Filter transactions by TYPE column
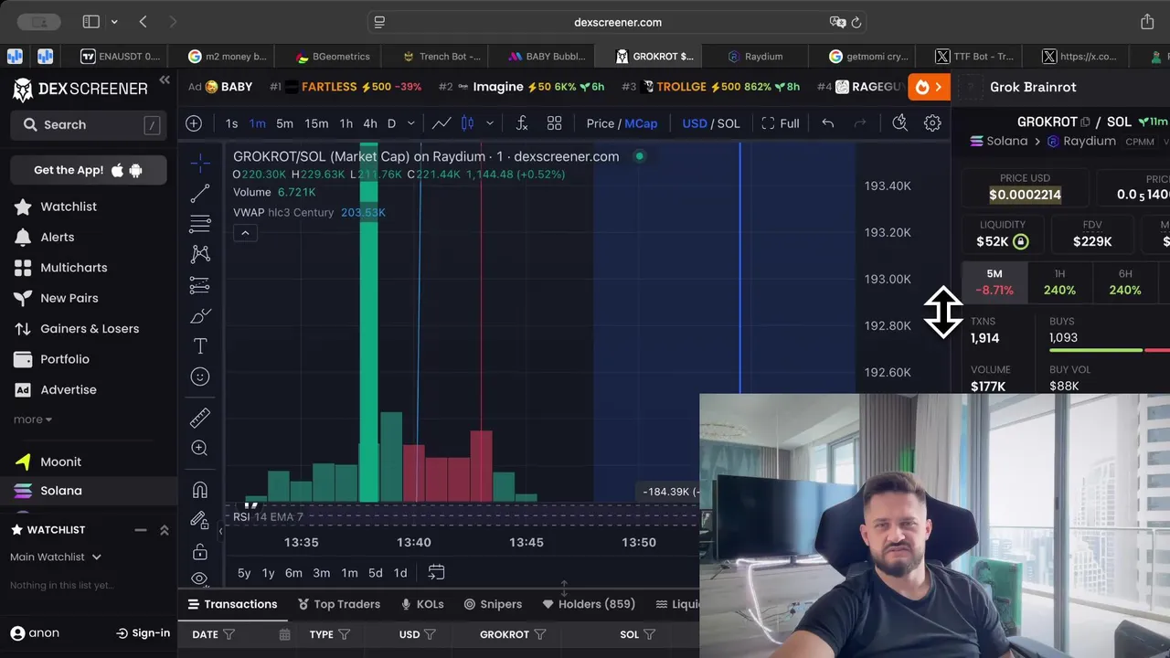 coord(344,634)
